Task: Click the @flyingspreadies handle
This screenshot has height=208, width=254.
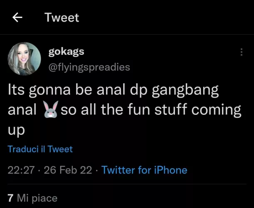Action: pos(89,67)
